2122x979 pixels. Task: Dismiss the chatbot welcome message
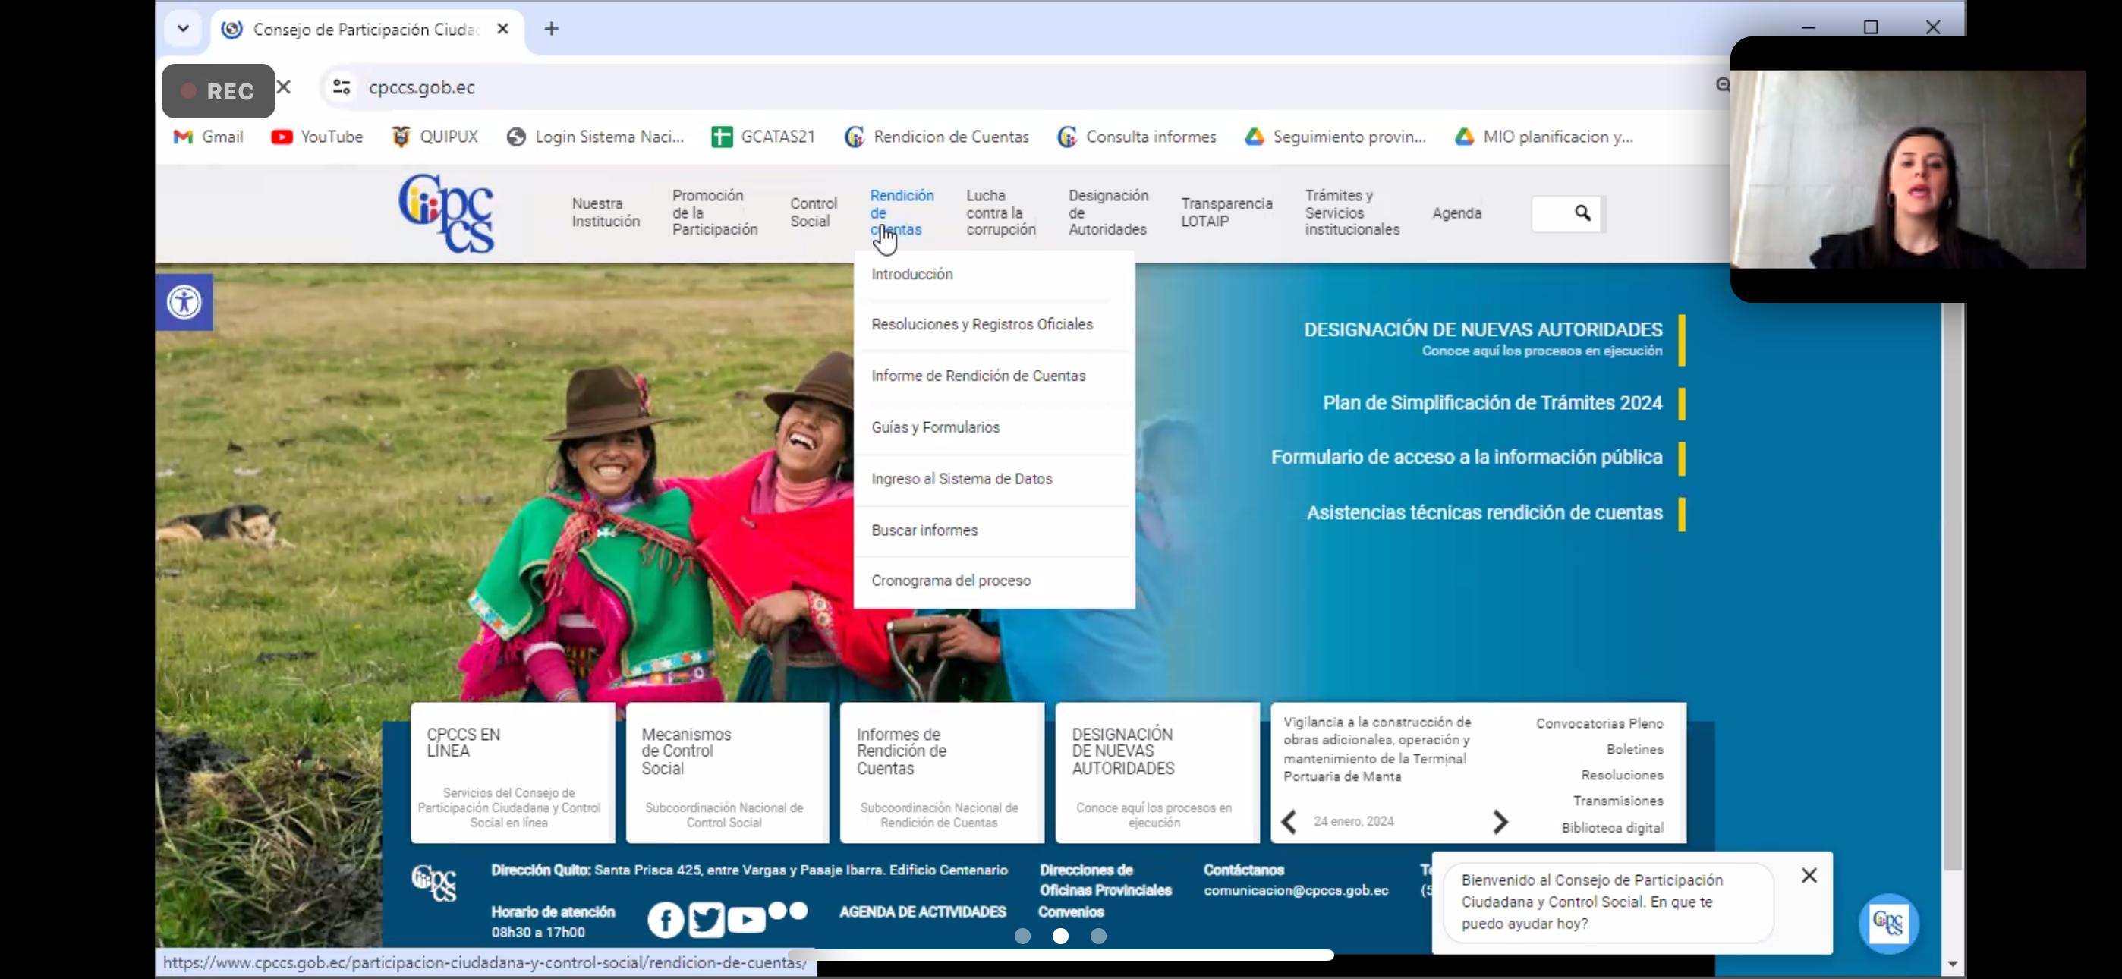(x=1808, y=875)
